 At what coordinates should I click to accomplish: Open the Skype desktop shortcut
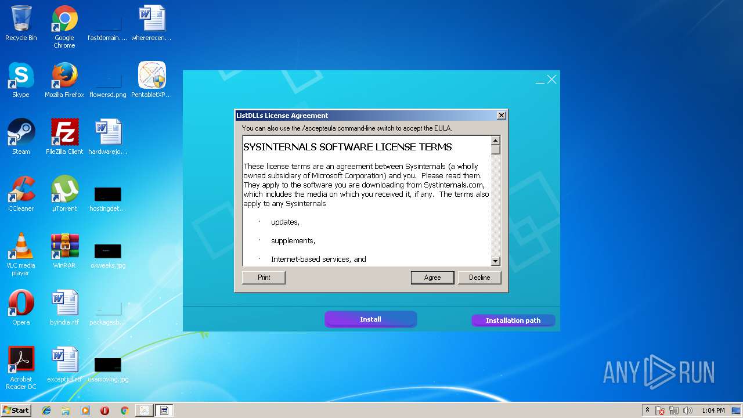[x=21, y=80]
